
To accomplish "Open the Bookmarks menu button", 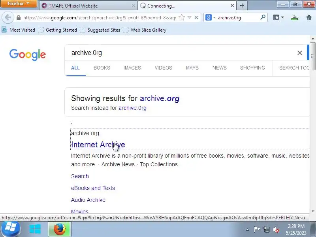I will tap(278, 17).
